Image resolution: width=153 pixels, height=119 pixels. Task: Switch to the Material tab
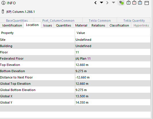click(x=81, y=25)
